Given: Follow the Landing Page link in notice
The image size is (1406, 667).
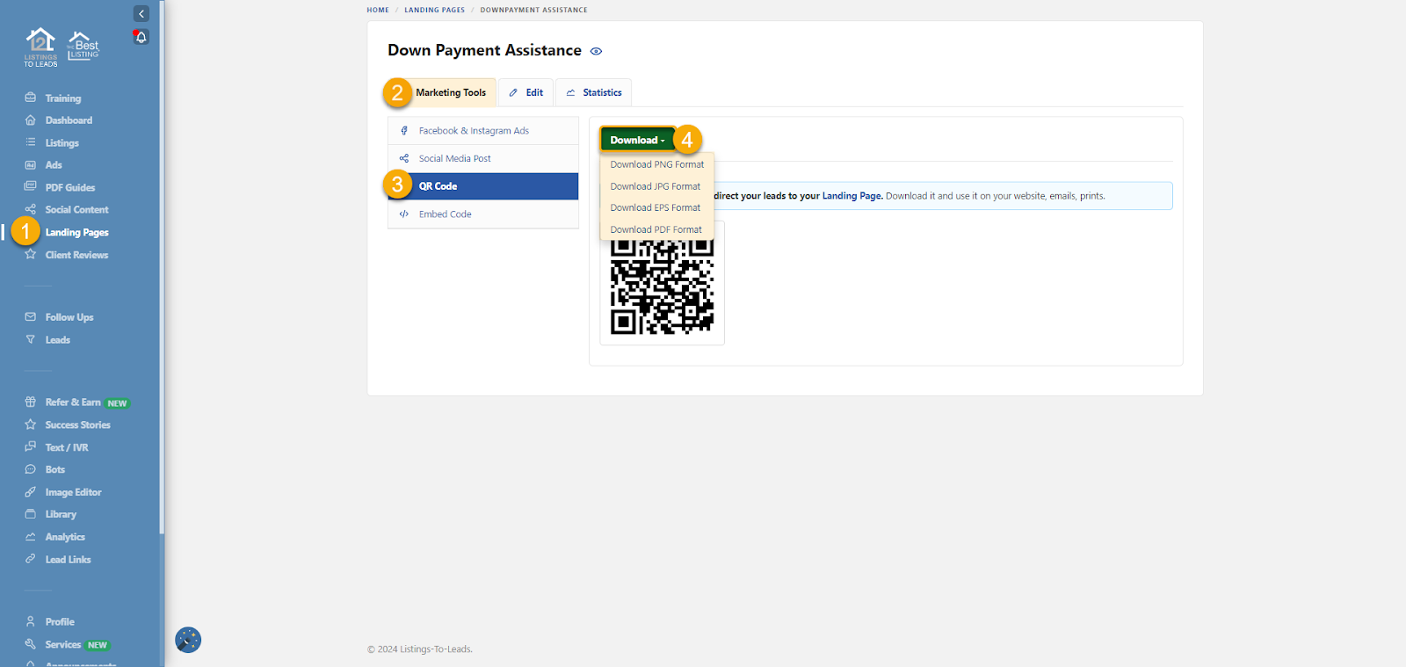Looking at the screenshot, I should (852, 196).
